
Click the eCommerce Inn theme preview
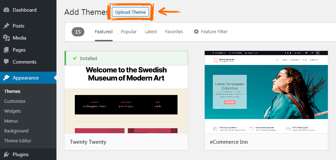pyautogui.click(x=266, y=92)
